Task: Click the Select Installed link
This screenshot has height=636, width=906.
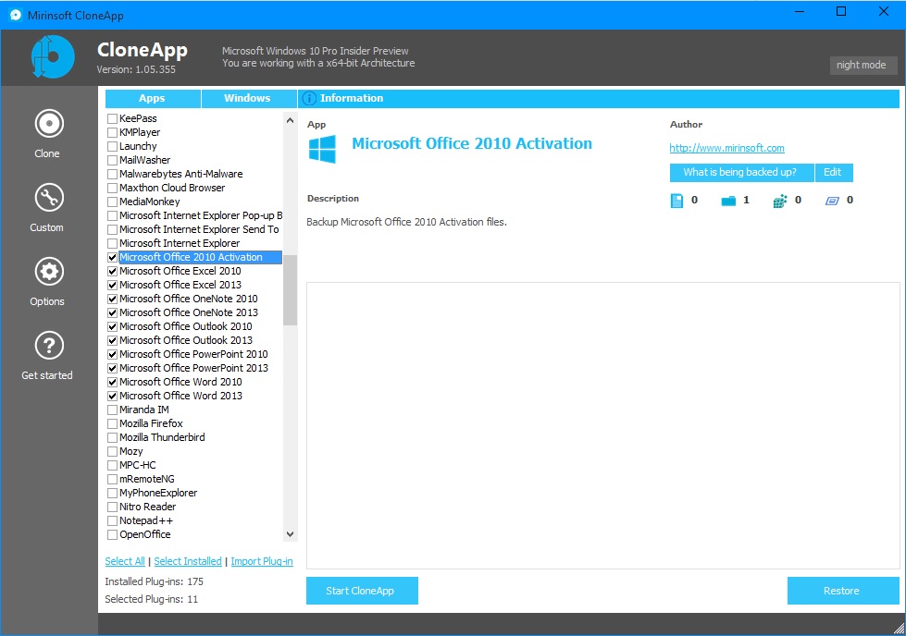Action: coord(188,561)
